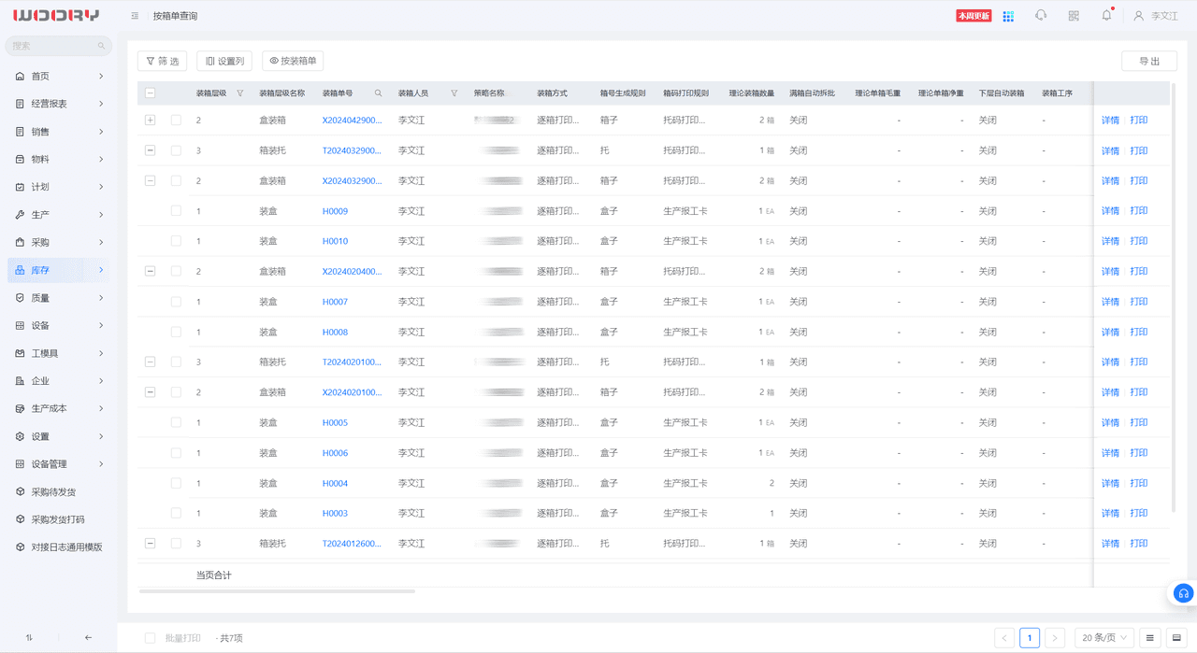Click the 当页合计 summary row label
This screenshot has height=653, width=1197.
tap(213, 575)
